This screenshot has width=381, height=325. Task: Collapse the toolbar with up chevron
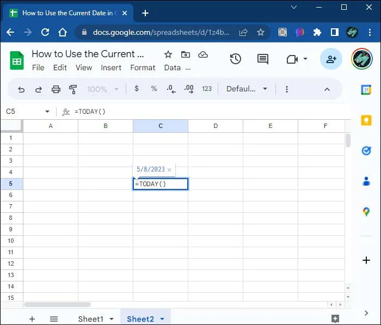click(x=327, y=89)
